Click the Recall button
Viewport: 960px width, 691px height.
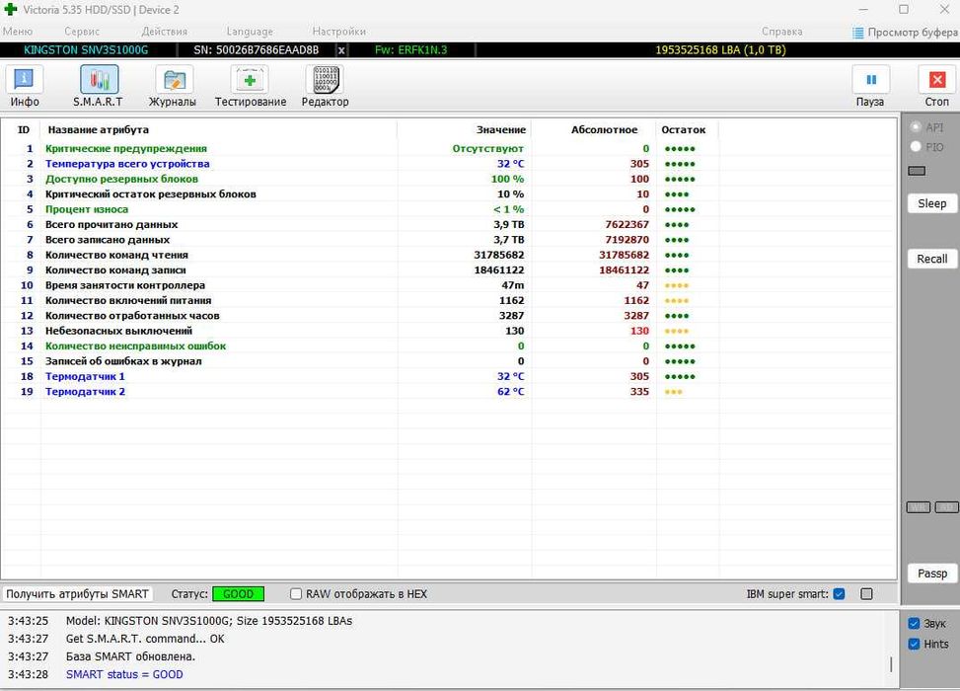coord(931,259)
